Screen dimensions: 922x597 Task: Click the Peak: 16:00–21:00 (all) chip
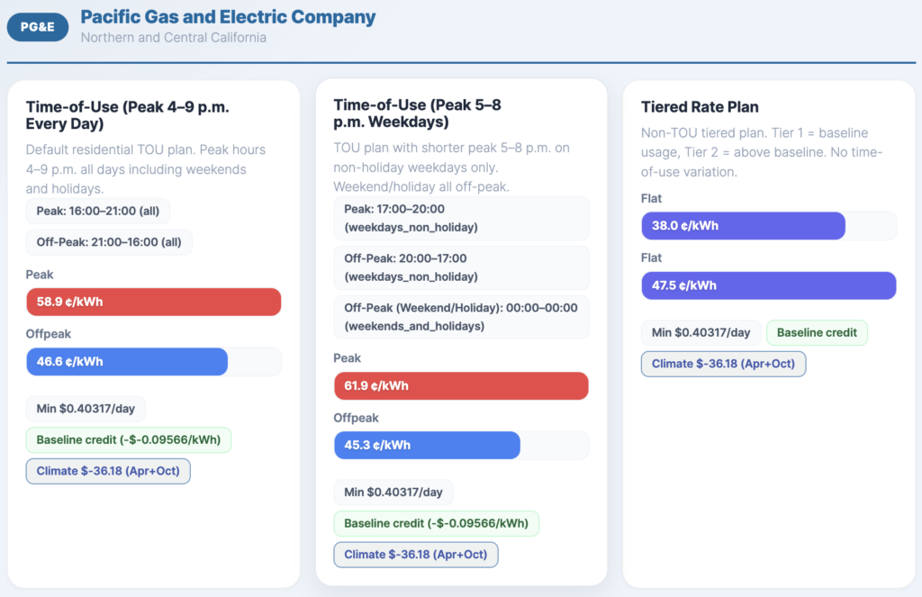click(97, 212)
